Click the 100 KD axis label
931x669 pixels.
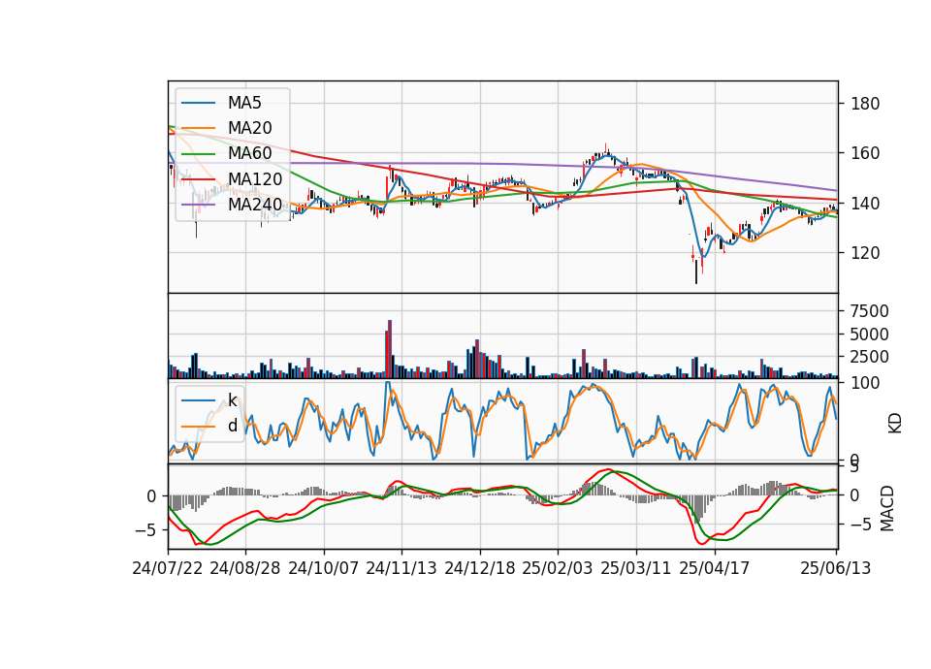865,383
